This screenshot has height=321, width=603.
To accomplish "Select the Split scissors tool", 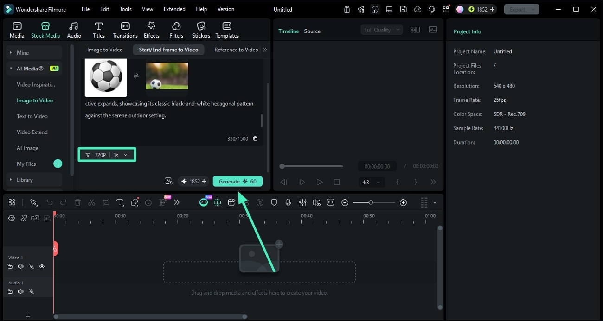I will click(x=91, y=202).
